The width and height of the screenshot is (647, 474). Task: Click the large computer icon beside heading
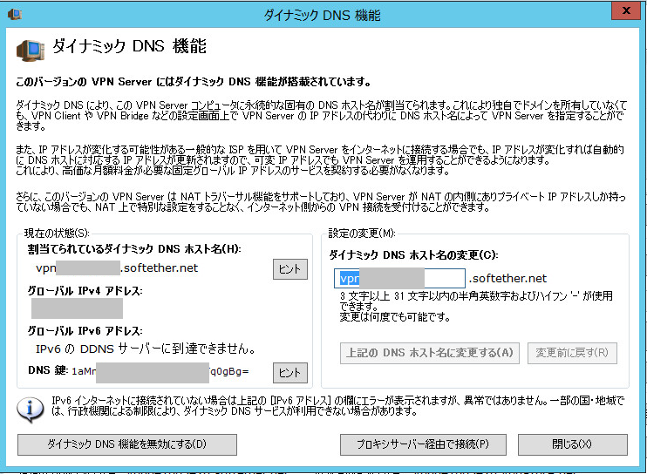tap(31, 51)
